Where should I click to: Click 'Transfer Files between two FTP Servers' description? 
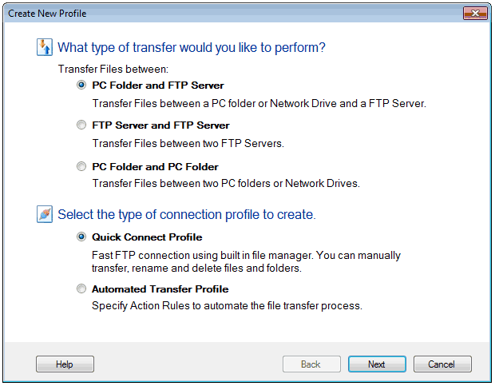coord(188,144)
